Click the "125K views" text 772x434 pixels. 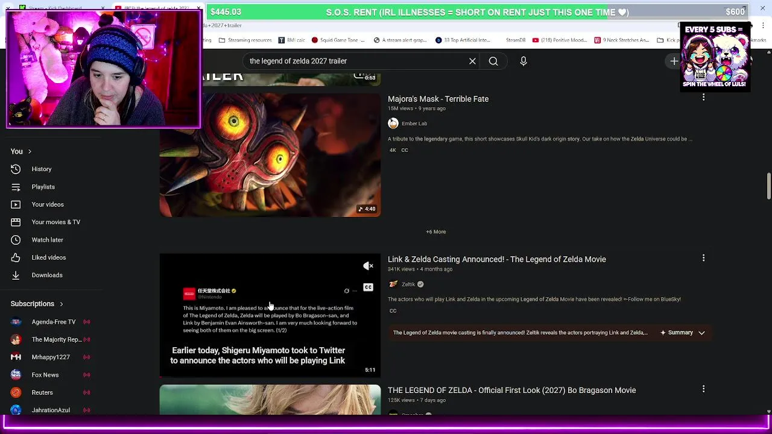[x=401, y=400]
